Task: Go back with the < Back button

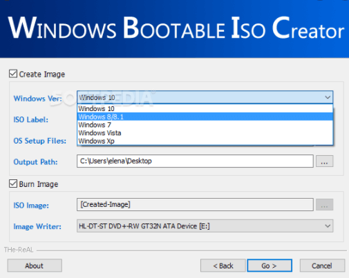Action: coord(223,266)
